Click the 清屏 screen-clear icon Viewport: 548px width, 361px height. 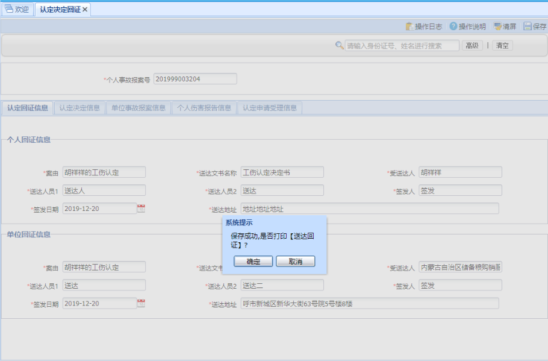[497, 27]
